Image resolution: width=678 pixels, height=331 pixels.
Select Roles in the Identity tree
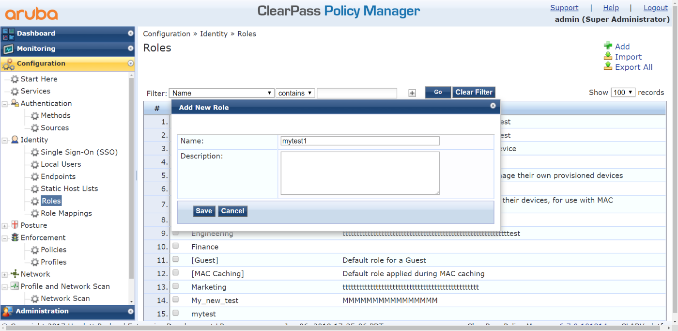coord(51,201)
